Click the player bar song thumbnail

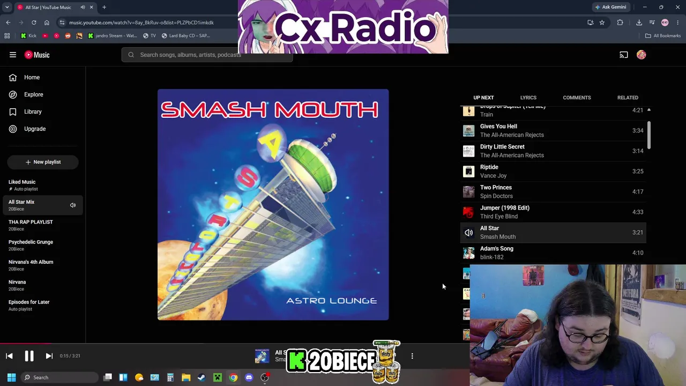click(262, 356)
